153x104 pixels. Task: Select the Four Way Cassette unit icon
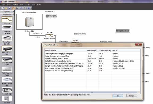[7, 38]
